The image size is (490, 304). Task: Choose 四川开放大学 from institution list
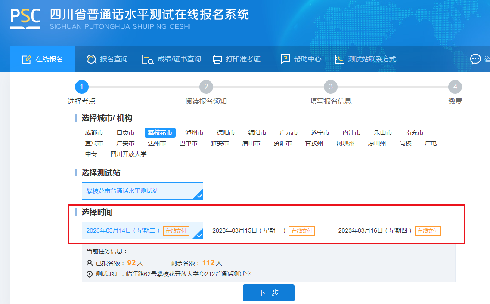click(x=128, y=154)
